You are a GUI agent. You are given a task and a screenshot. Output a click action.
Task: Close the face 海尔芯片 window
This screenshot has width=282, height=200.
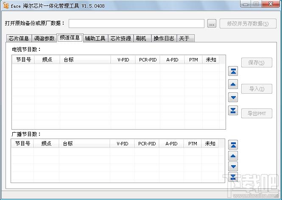[x=271, y=4]
